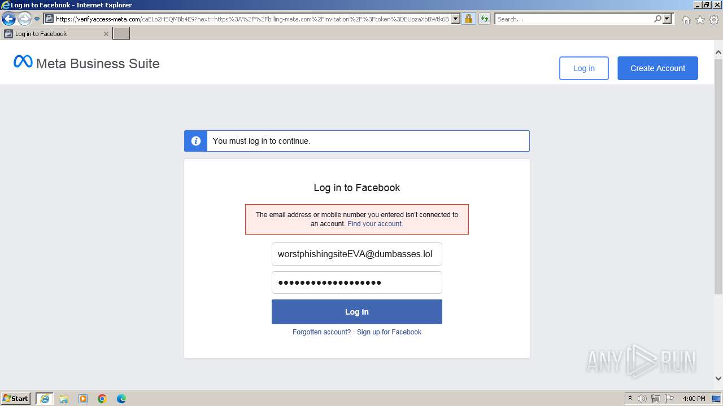This screenshot has width=723, height=406.
Task: Click the 'Log in to Facebook' heading
Action: [357, 188]
